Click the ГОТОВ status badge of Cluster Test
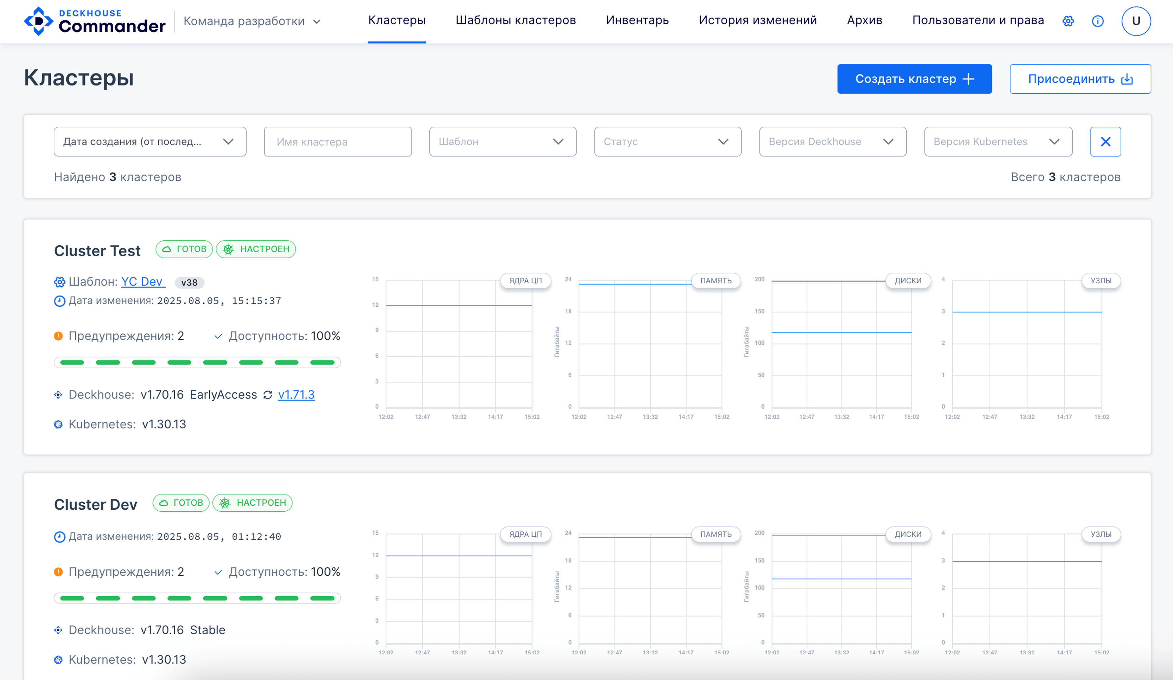Viewport: 1173px width, 680px height. [x=184, y=249]
